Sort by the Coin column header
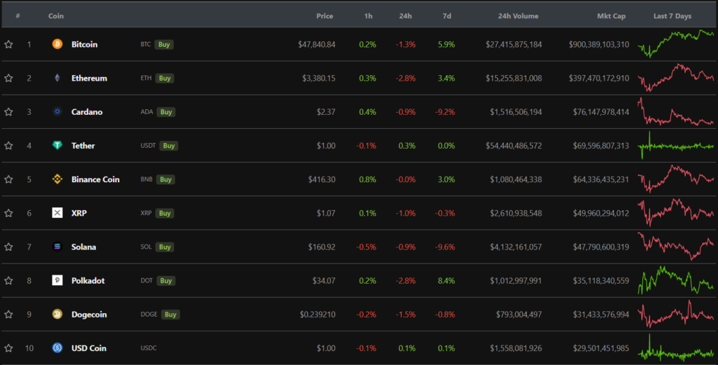The height and width of the screenshot is (365, 718). [x=56, y=15]
